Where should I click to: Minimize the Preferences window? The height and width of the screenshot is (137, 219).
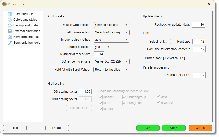(x=185, y=4)
